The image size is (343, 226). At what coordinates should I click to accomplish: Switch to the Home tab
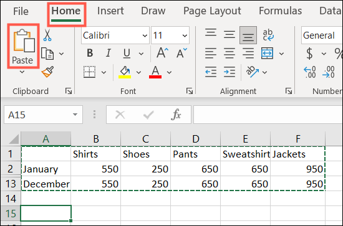tap(66, 11)
